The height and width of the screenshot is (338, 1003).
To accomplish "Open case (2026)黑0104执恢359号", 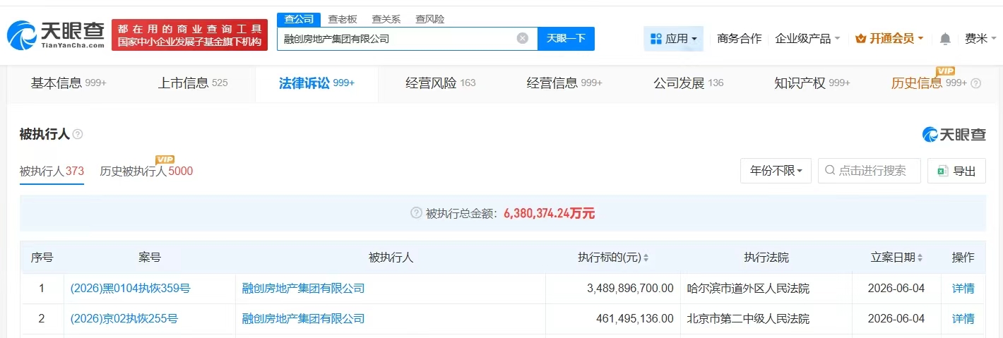I will coord(131,289).
